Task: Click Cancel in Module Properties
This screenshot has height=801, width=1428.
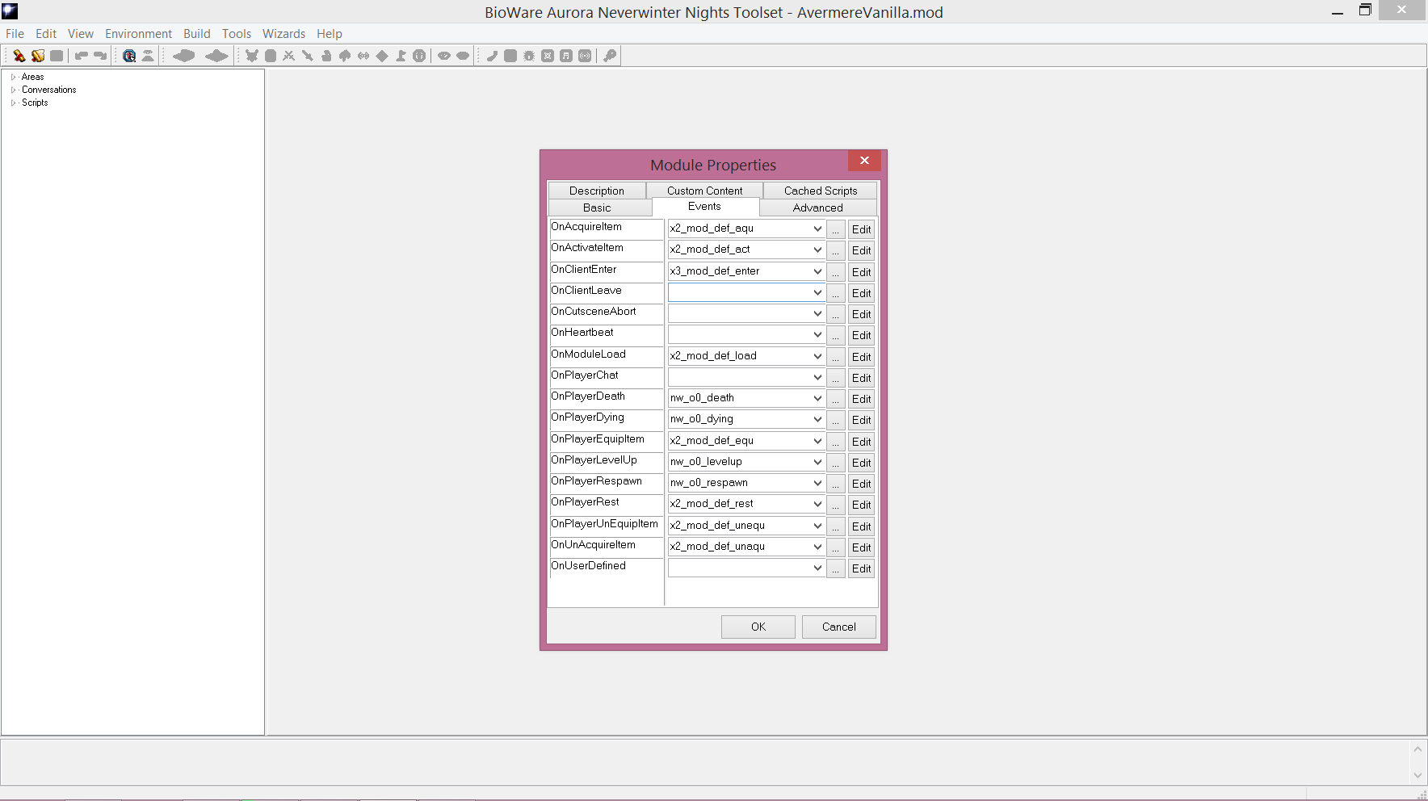Action: point(839,627)
